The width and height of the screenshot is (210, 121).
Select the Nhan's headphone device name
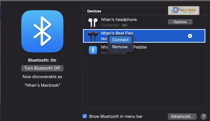119,20
